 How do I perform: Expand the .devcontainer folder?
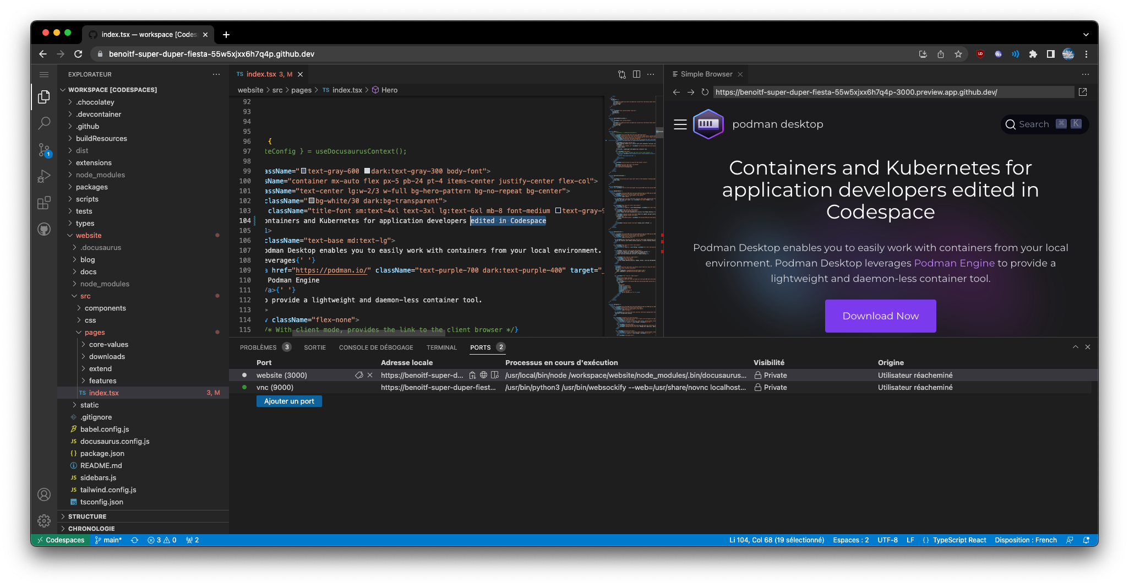click(x=99, y=114)
